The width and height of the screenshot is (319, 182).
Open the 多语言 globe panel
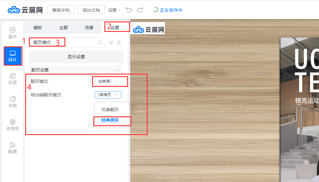click(13, 125)
